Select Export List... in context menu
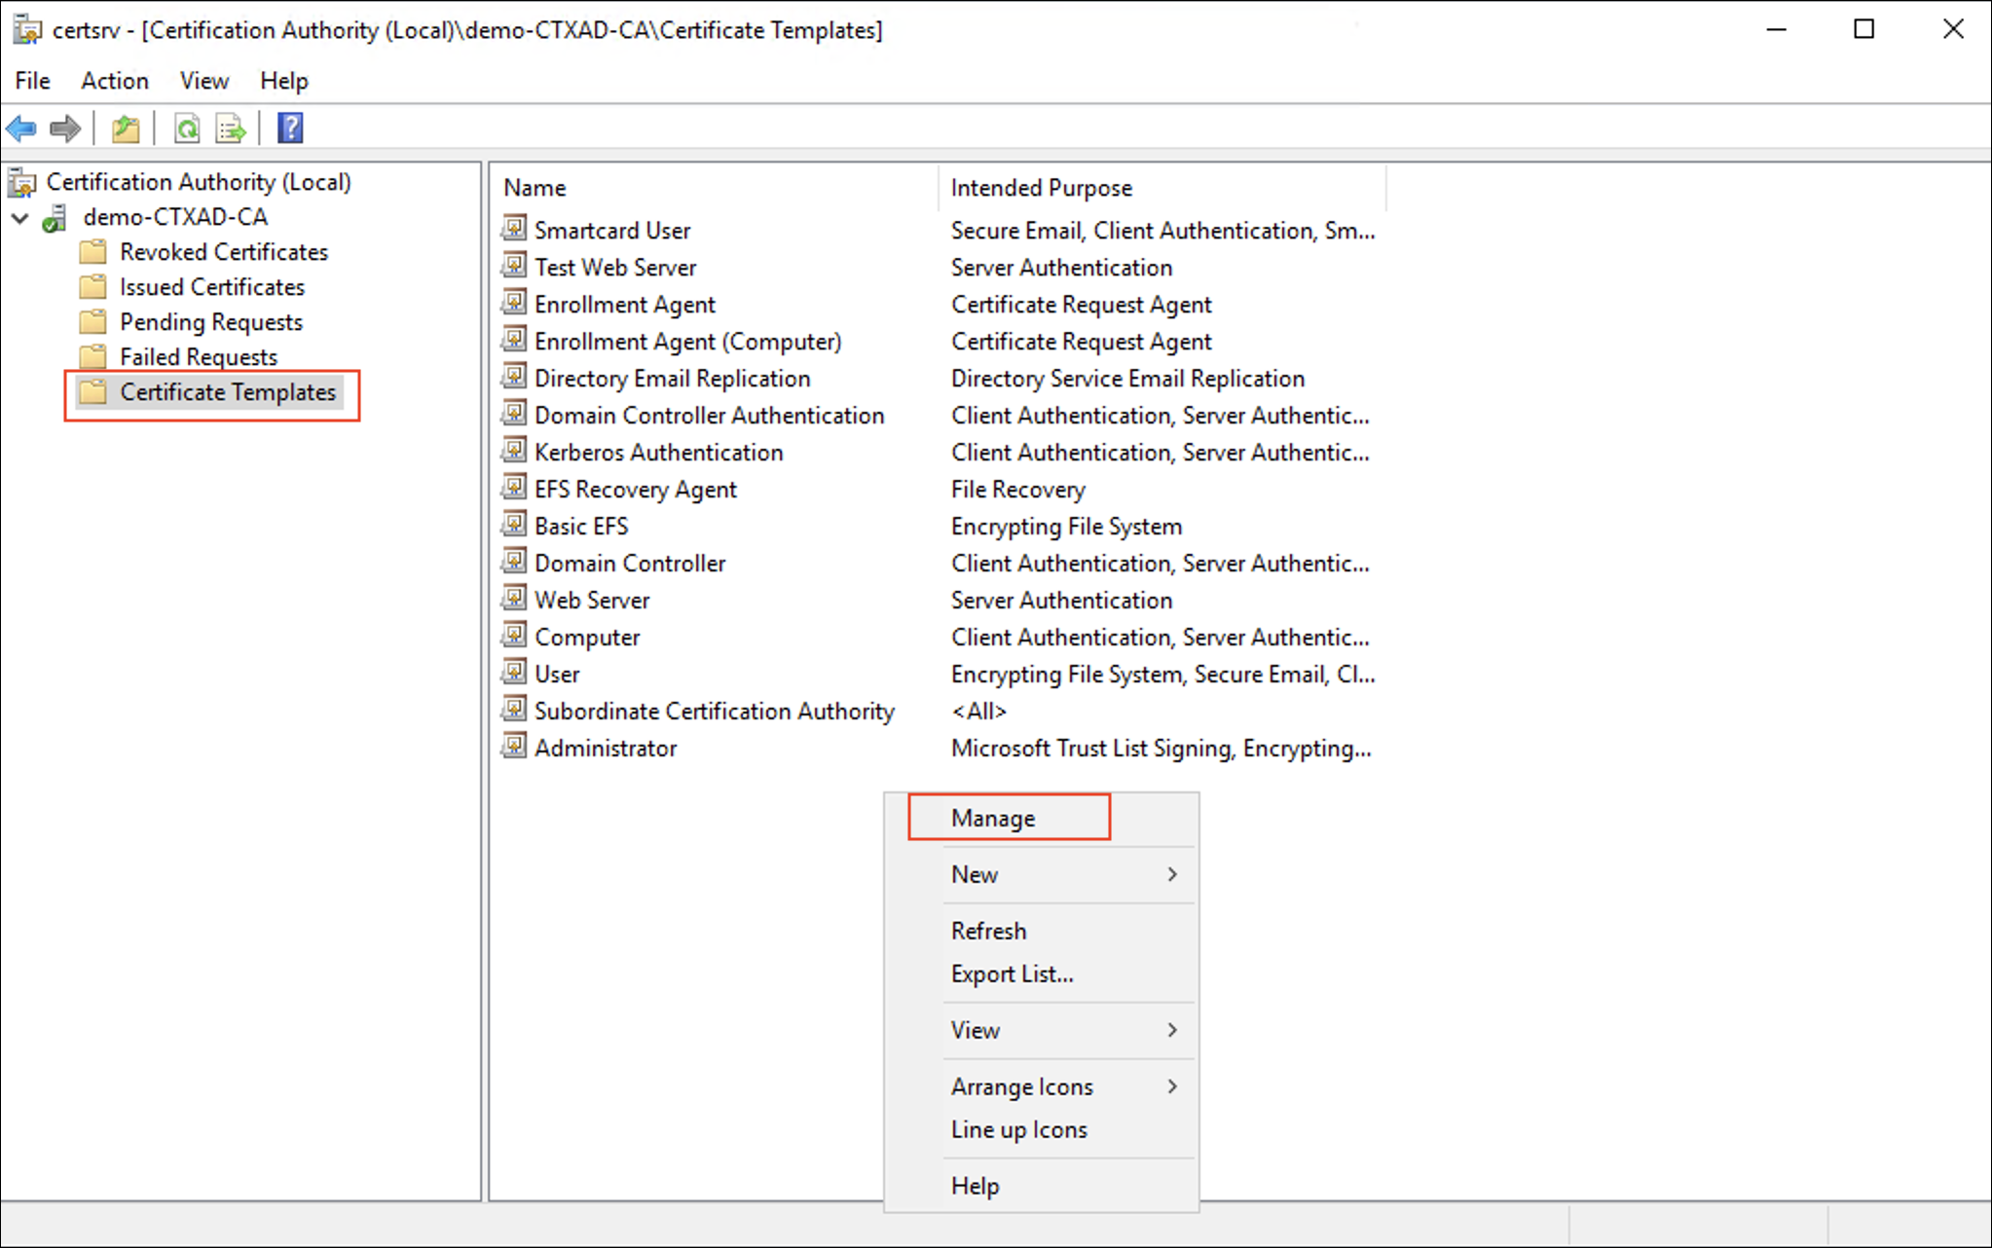The width and height of the screenshot is (1992, 1248). (x=1013, y=973)
